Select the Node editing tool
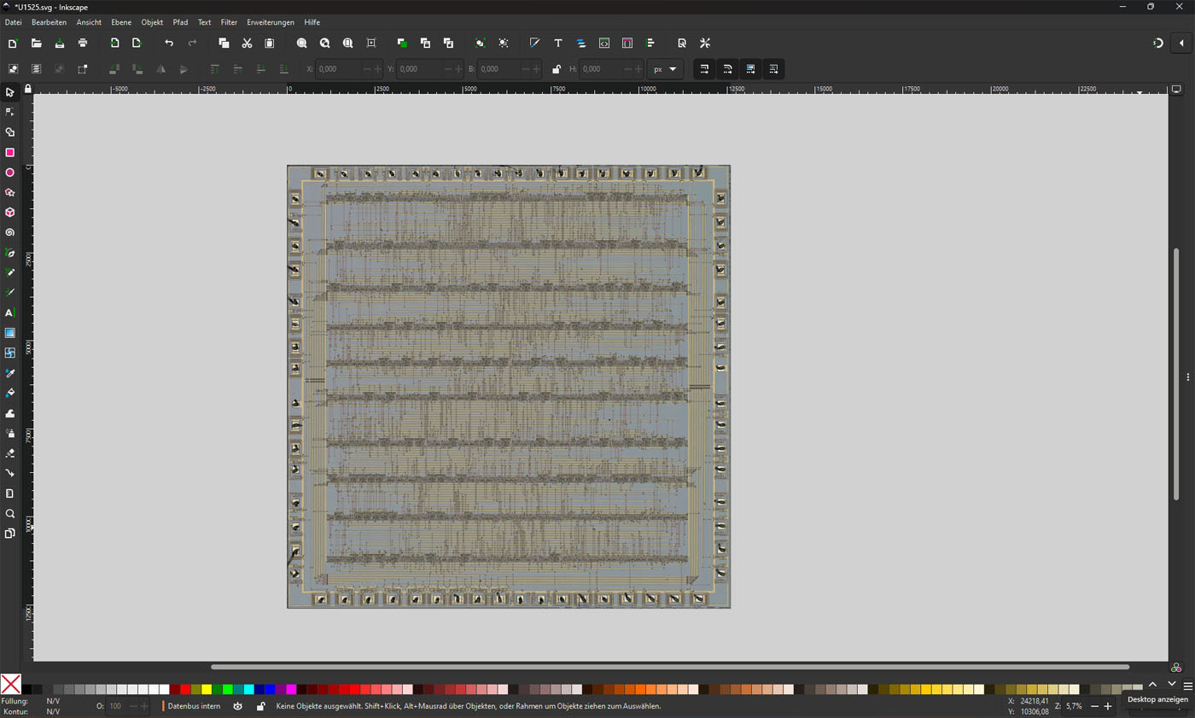Screen dimensions: 1195x718 (x=9, y=112)
